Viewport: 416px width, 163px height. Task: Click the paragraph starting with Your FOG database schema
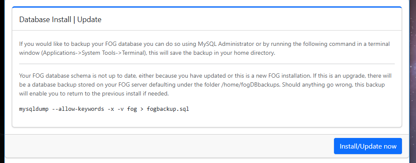pos(205,85)
